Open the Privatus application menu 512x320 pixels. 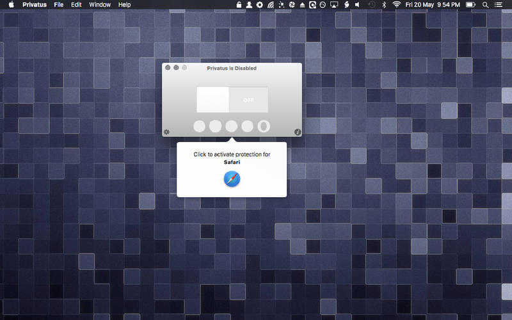[x=35, y=4]
